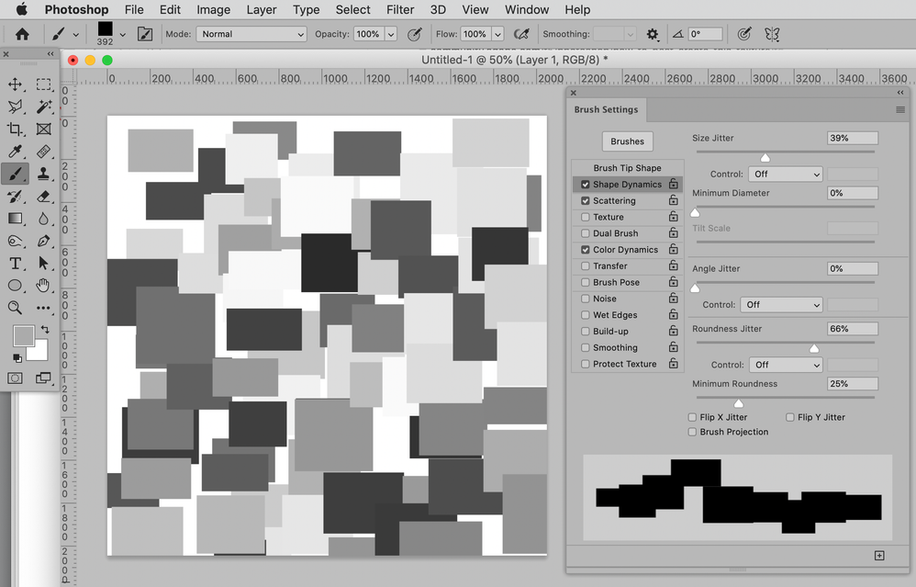Open the blend Mode dropdown
The image size is (916, 587).
pyautogui.click(x=251, y=34)
